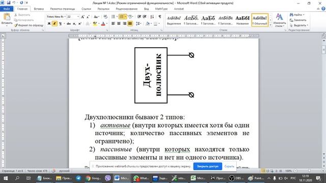
Task: Click the Paste clipboard icon
Action: [7, 17]
